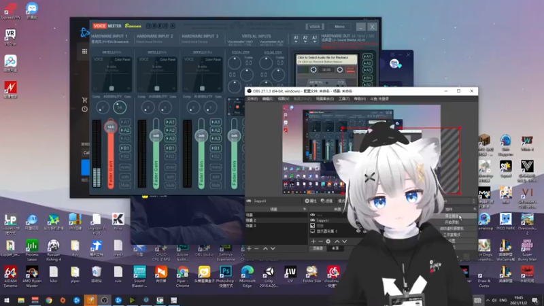Click 启动虚拟摄像机 button in OBS
Screen dimensions: 544x306
[x=452, y=228]
